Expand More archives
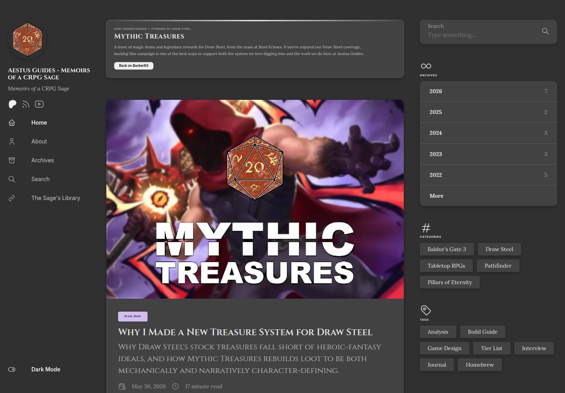 (x=488, y=196)
